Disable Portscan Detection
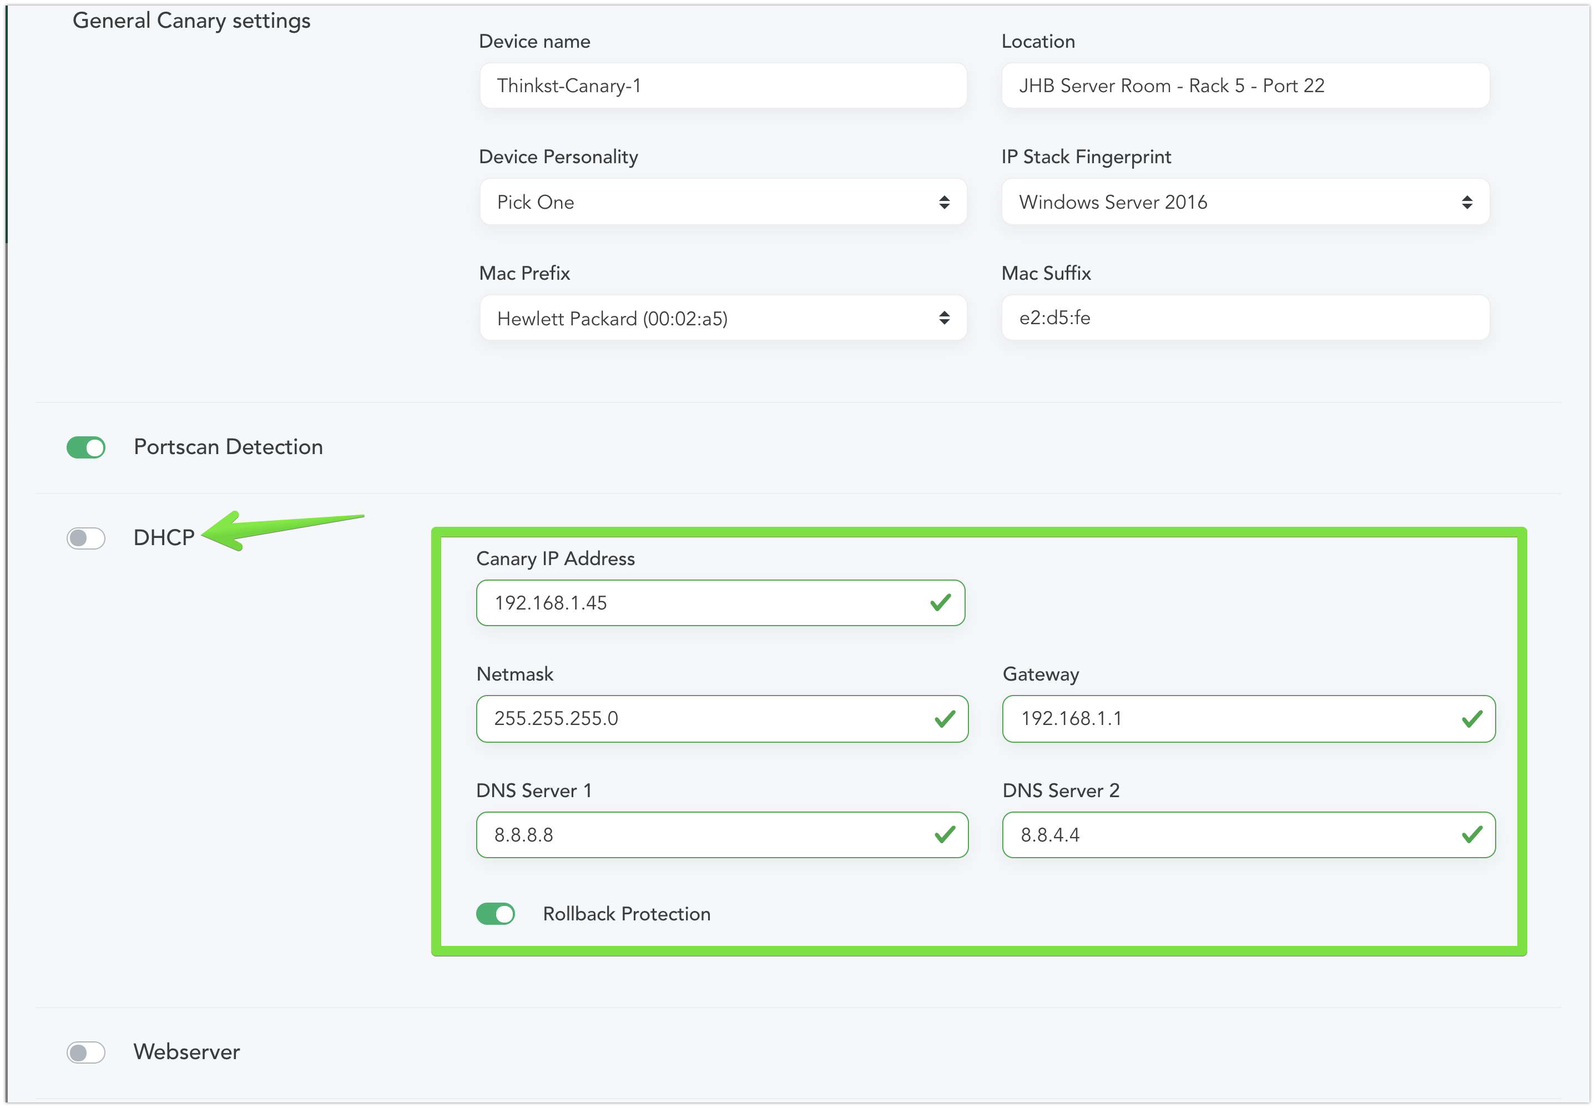This screenshot has width=1595, height=1108. coord(85,447)
